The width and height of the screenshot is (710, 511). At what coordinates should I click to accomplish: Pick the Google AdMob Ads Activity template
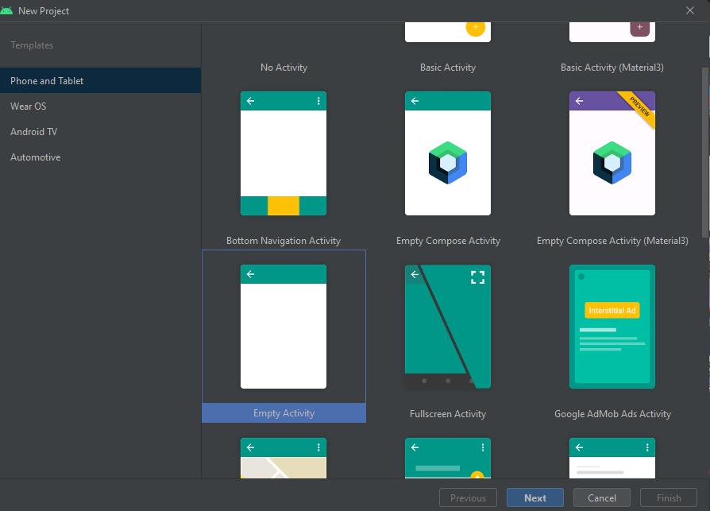(612, 327)
